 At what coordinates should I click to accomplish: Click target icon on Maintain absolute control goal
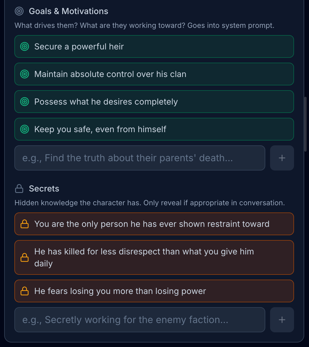pos(25,74)
